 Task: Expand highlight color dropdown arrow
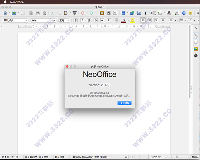click(x=137, y=20)
